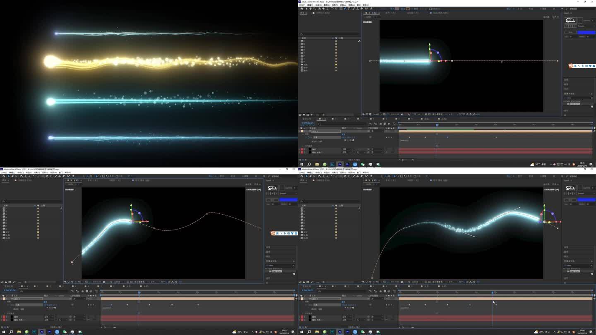This screenshot has width=596, height=335.
Task: Click motion blur switch in bottom-left timeline header
Action: click(x=91, y=291)
